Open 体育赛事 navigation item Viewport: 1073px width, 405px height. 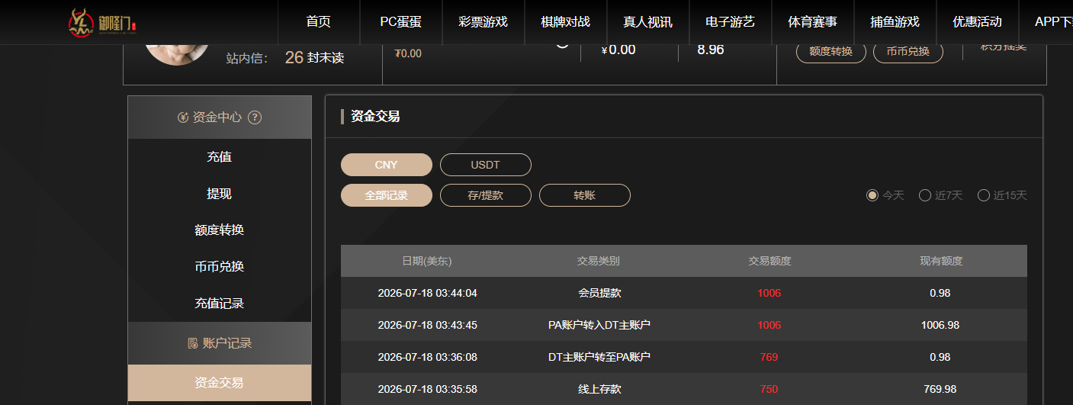pos(813,22)
